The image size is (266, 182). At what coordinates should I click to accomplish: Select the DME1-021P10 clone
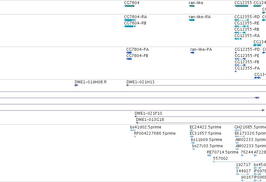200,117
